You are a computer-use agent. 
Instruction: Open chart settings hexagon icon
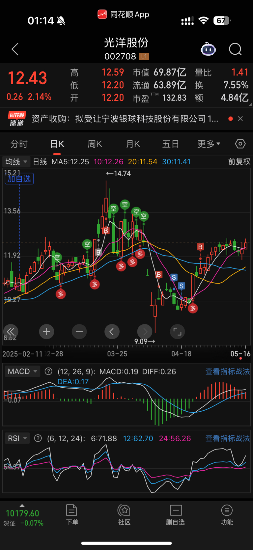coord(240,144)
